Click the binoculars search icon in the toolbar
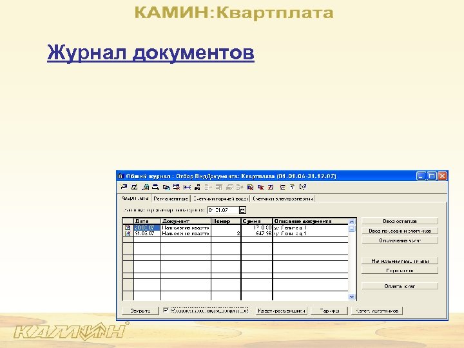Image resolution: width=464 pixels, height=348 pixels. pyautogui.click(x=197, y=187)
